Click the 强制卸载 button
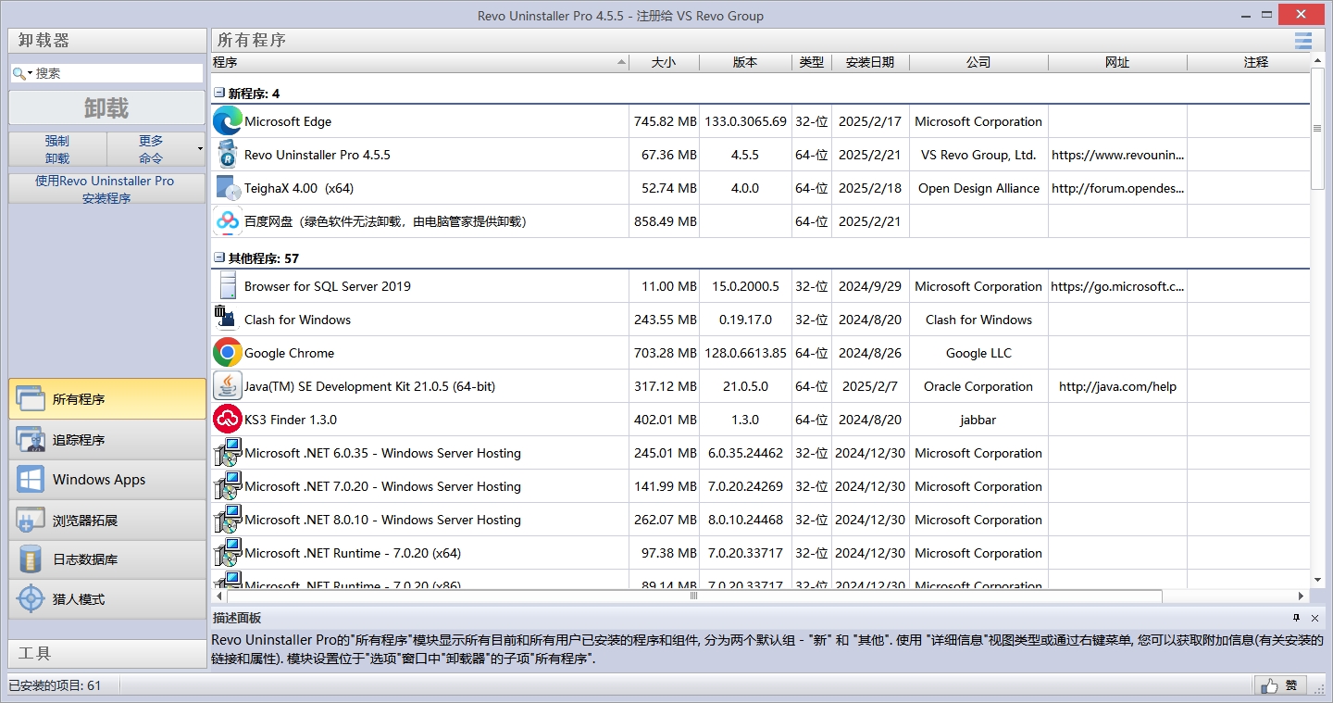 (x=57, y=149)
